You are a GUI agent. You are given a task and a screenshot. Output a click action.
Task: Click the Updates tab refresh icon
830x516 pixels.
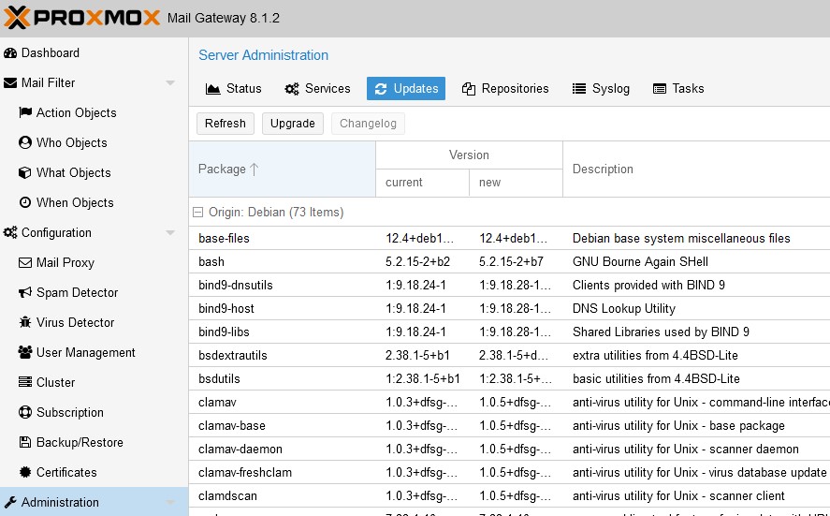[381, 88]
